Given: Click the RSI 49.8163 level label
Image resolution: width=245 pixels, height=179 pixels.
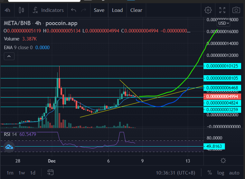Looking at the screenshot, I should tap(214, 146).
